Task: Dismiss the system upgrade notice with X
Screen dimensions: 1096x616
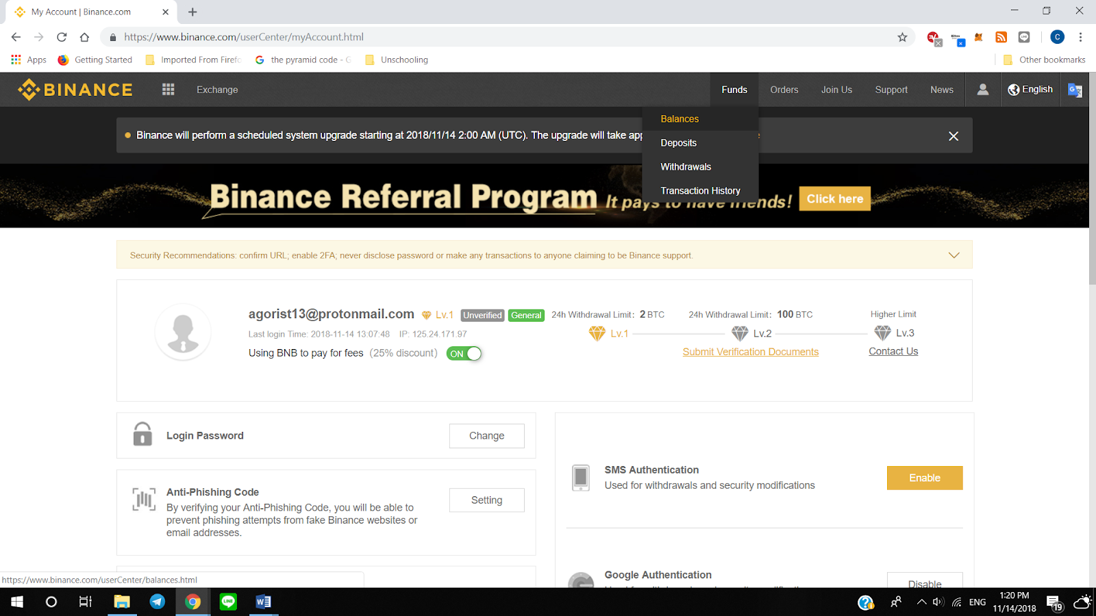Action: point(954,136)
